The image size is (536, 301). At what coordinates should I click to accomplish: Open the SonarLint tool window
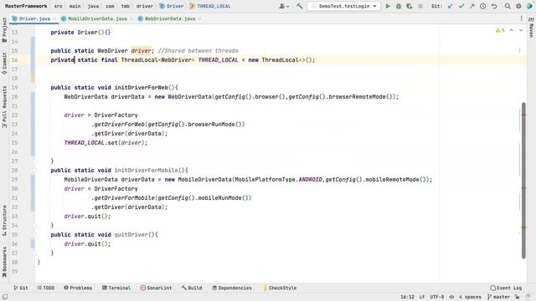coord(157,288)
